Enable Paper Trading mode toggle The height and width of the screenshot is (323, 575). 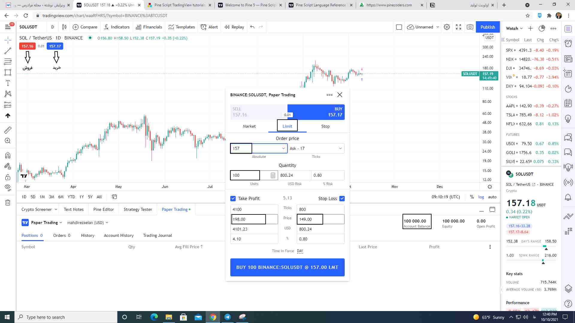(x=175, y=209)
